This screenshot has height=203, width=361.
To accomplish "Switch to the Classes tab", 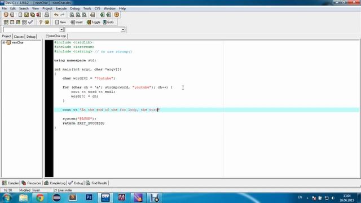I will (19, 37).
